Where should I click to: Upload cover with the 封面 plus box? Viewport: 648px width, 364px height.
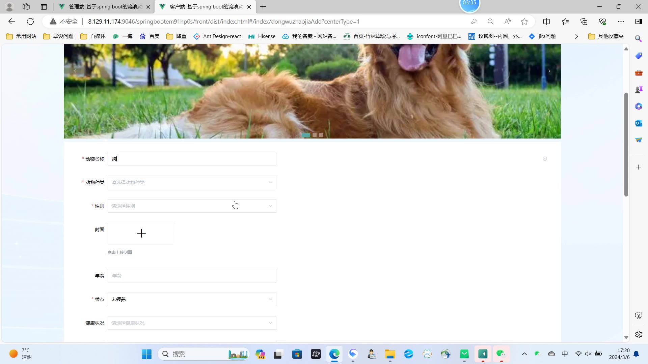(141, 233)
